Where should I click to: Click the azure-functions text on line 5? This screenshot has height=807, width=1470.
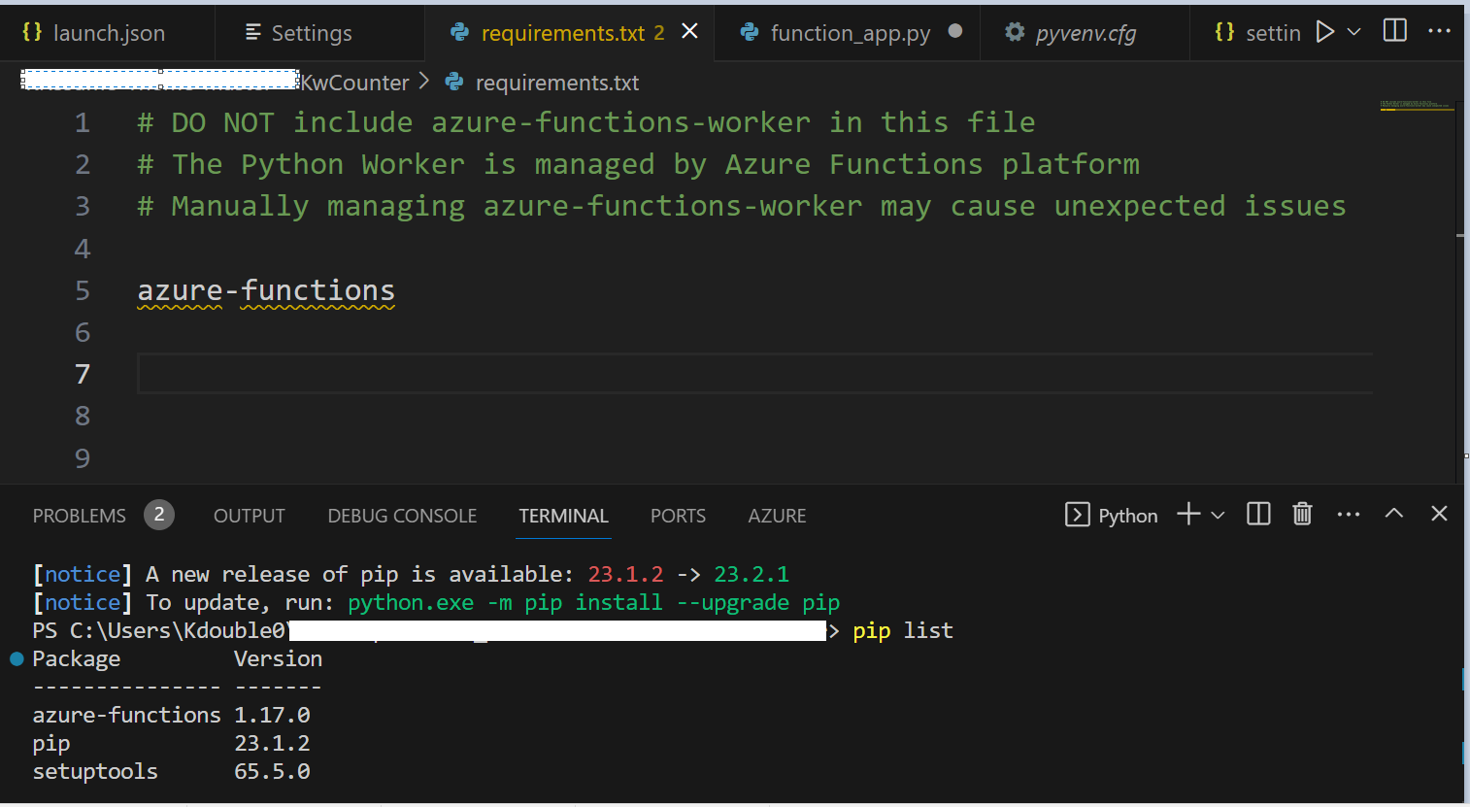coord(266,290)
